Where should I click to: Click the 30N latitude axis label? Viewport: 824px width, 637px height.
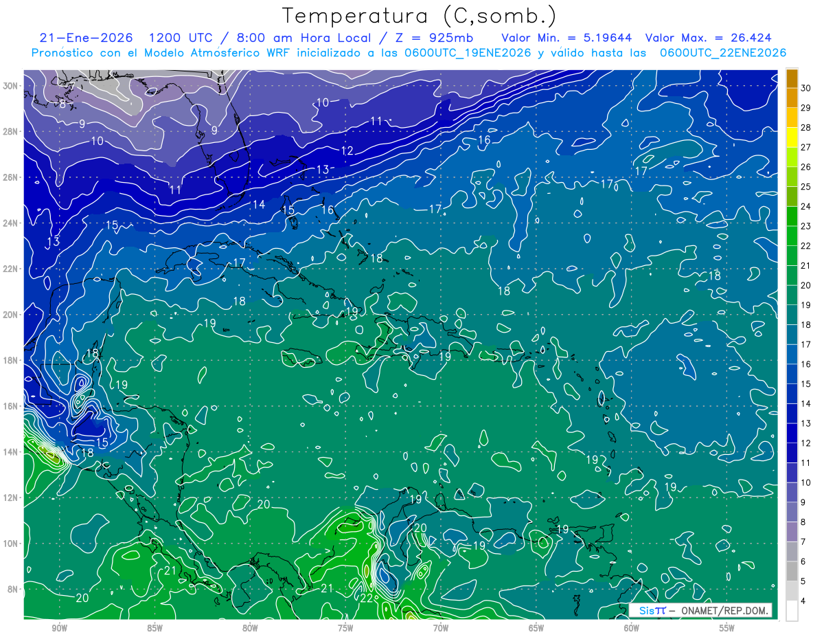[x=12, y=85]
